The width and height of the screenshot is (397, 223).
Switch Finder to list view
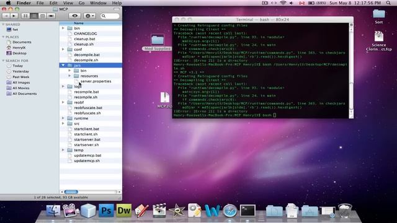click(x=34, y=16)
